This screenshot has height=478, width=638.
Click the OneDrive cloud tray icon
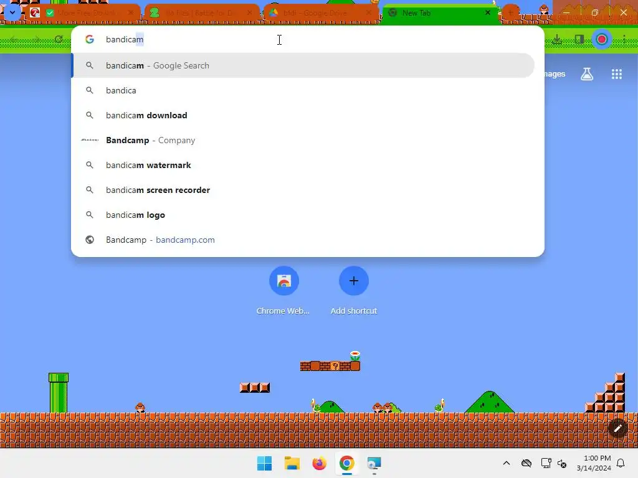pyautogui.click(x=526, y=463)
